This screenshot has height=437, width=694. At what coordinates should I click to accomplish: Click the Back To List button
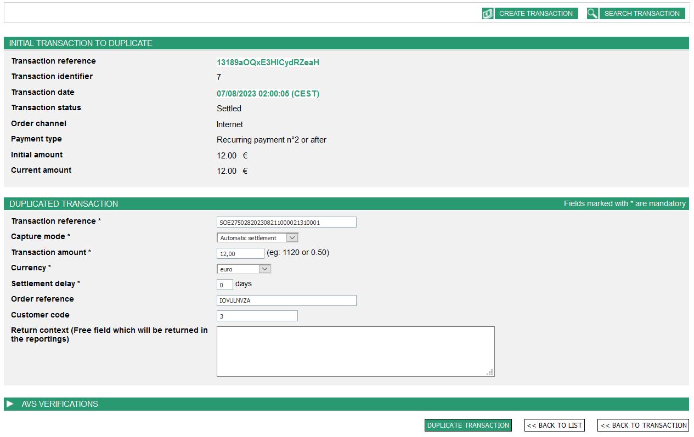[554, 425]
